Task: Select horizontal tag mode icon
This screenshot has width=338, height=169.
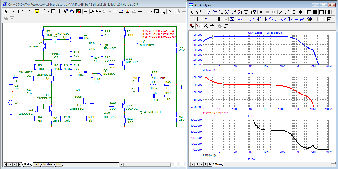Action: (x=221, y=12)
